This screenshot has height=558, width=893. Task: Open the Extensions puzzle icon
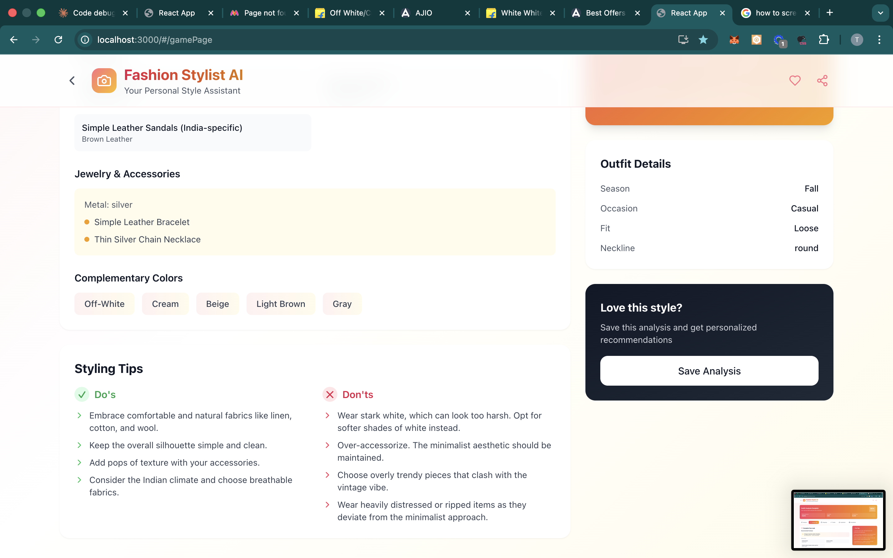click(x=824, y=39)
